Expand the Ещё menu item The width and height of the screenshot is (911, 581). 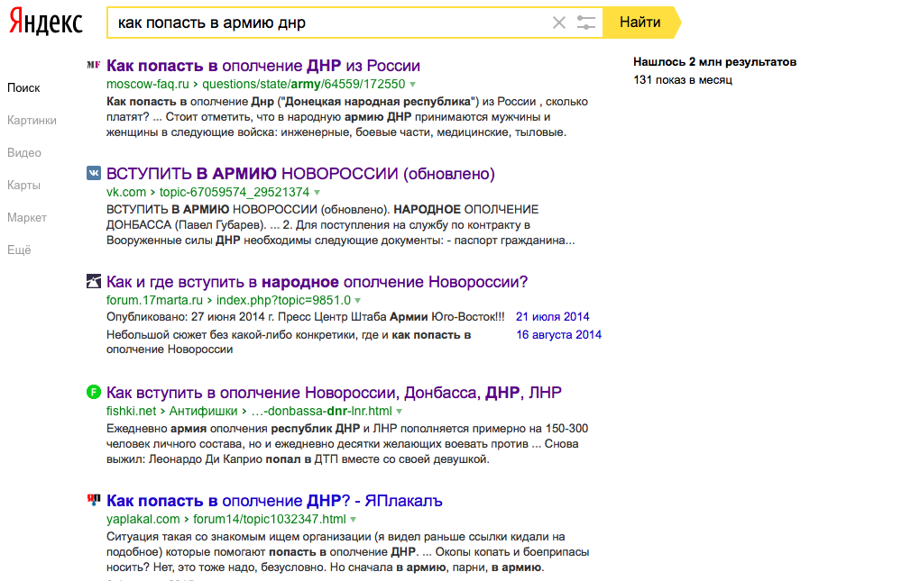pyautogui.click(x=19, y=250)
